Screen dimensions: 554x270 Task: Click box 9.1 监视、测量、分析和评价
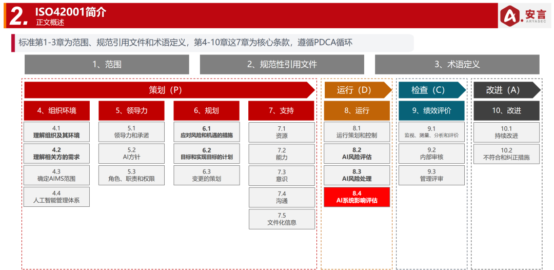(432, 132)
